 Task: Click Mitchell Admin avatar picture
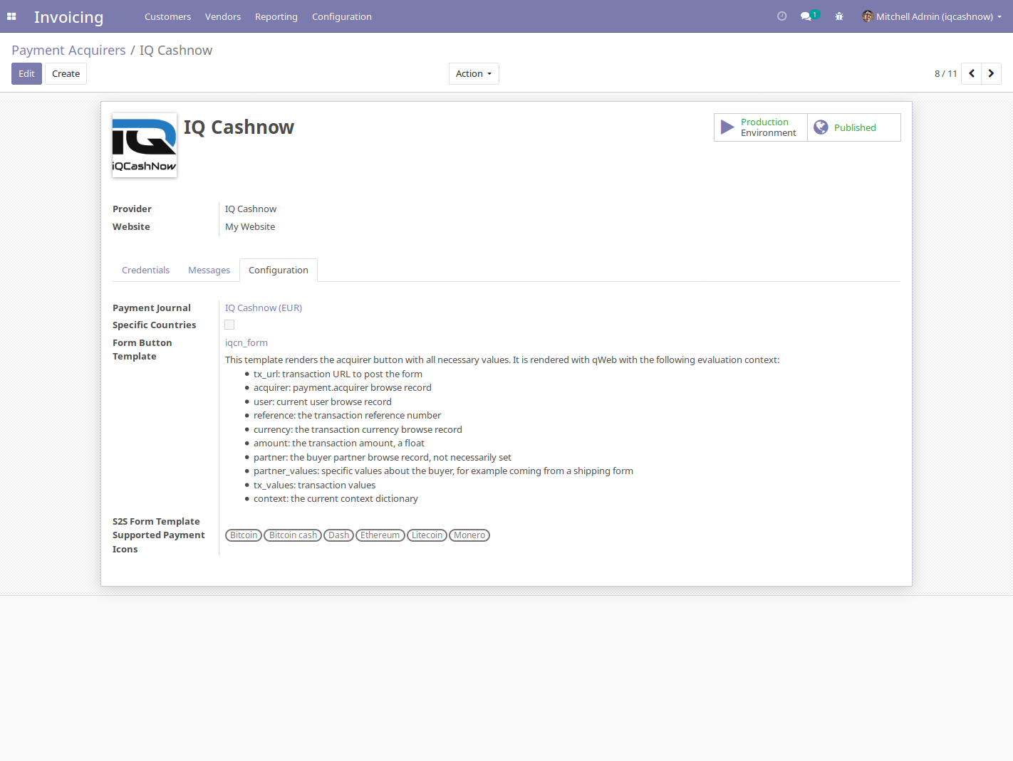tap(867, 16)
